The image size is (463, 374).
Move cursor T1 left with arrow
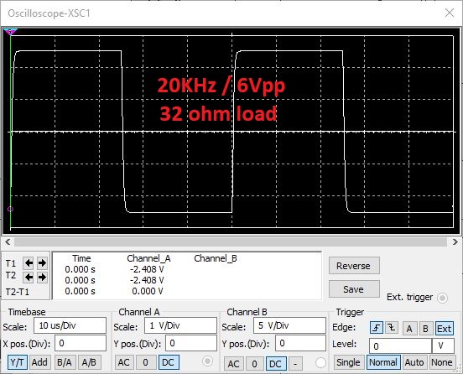click(x=29, y=262)
